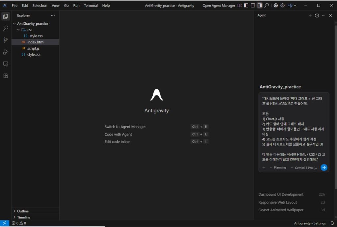Open the Dashboard UI Development conversation
337x227 pixels.
coord(281,194)
